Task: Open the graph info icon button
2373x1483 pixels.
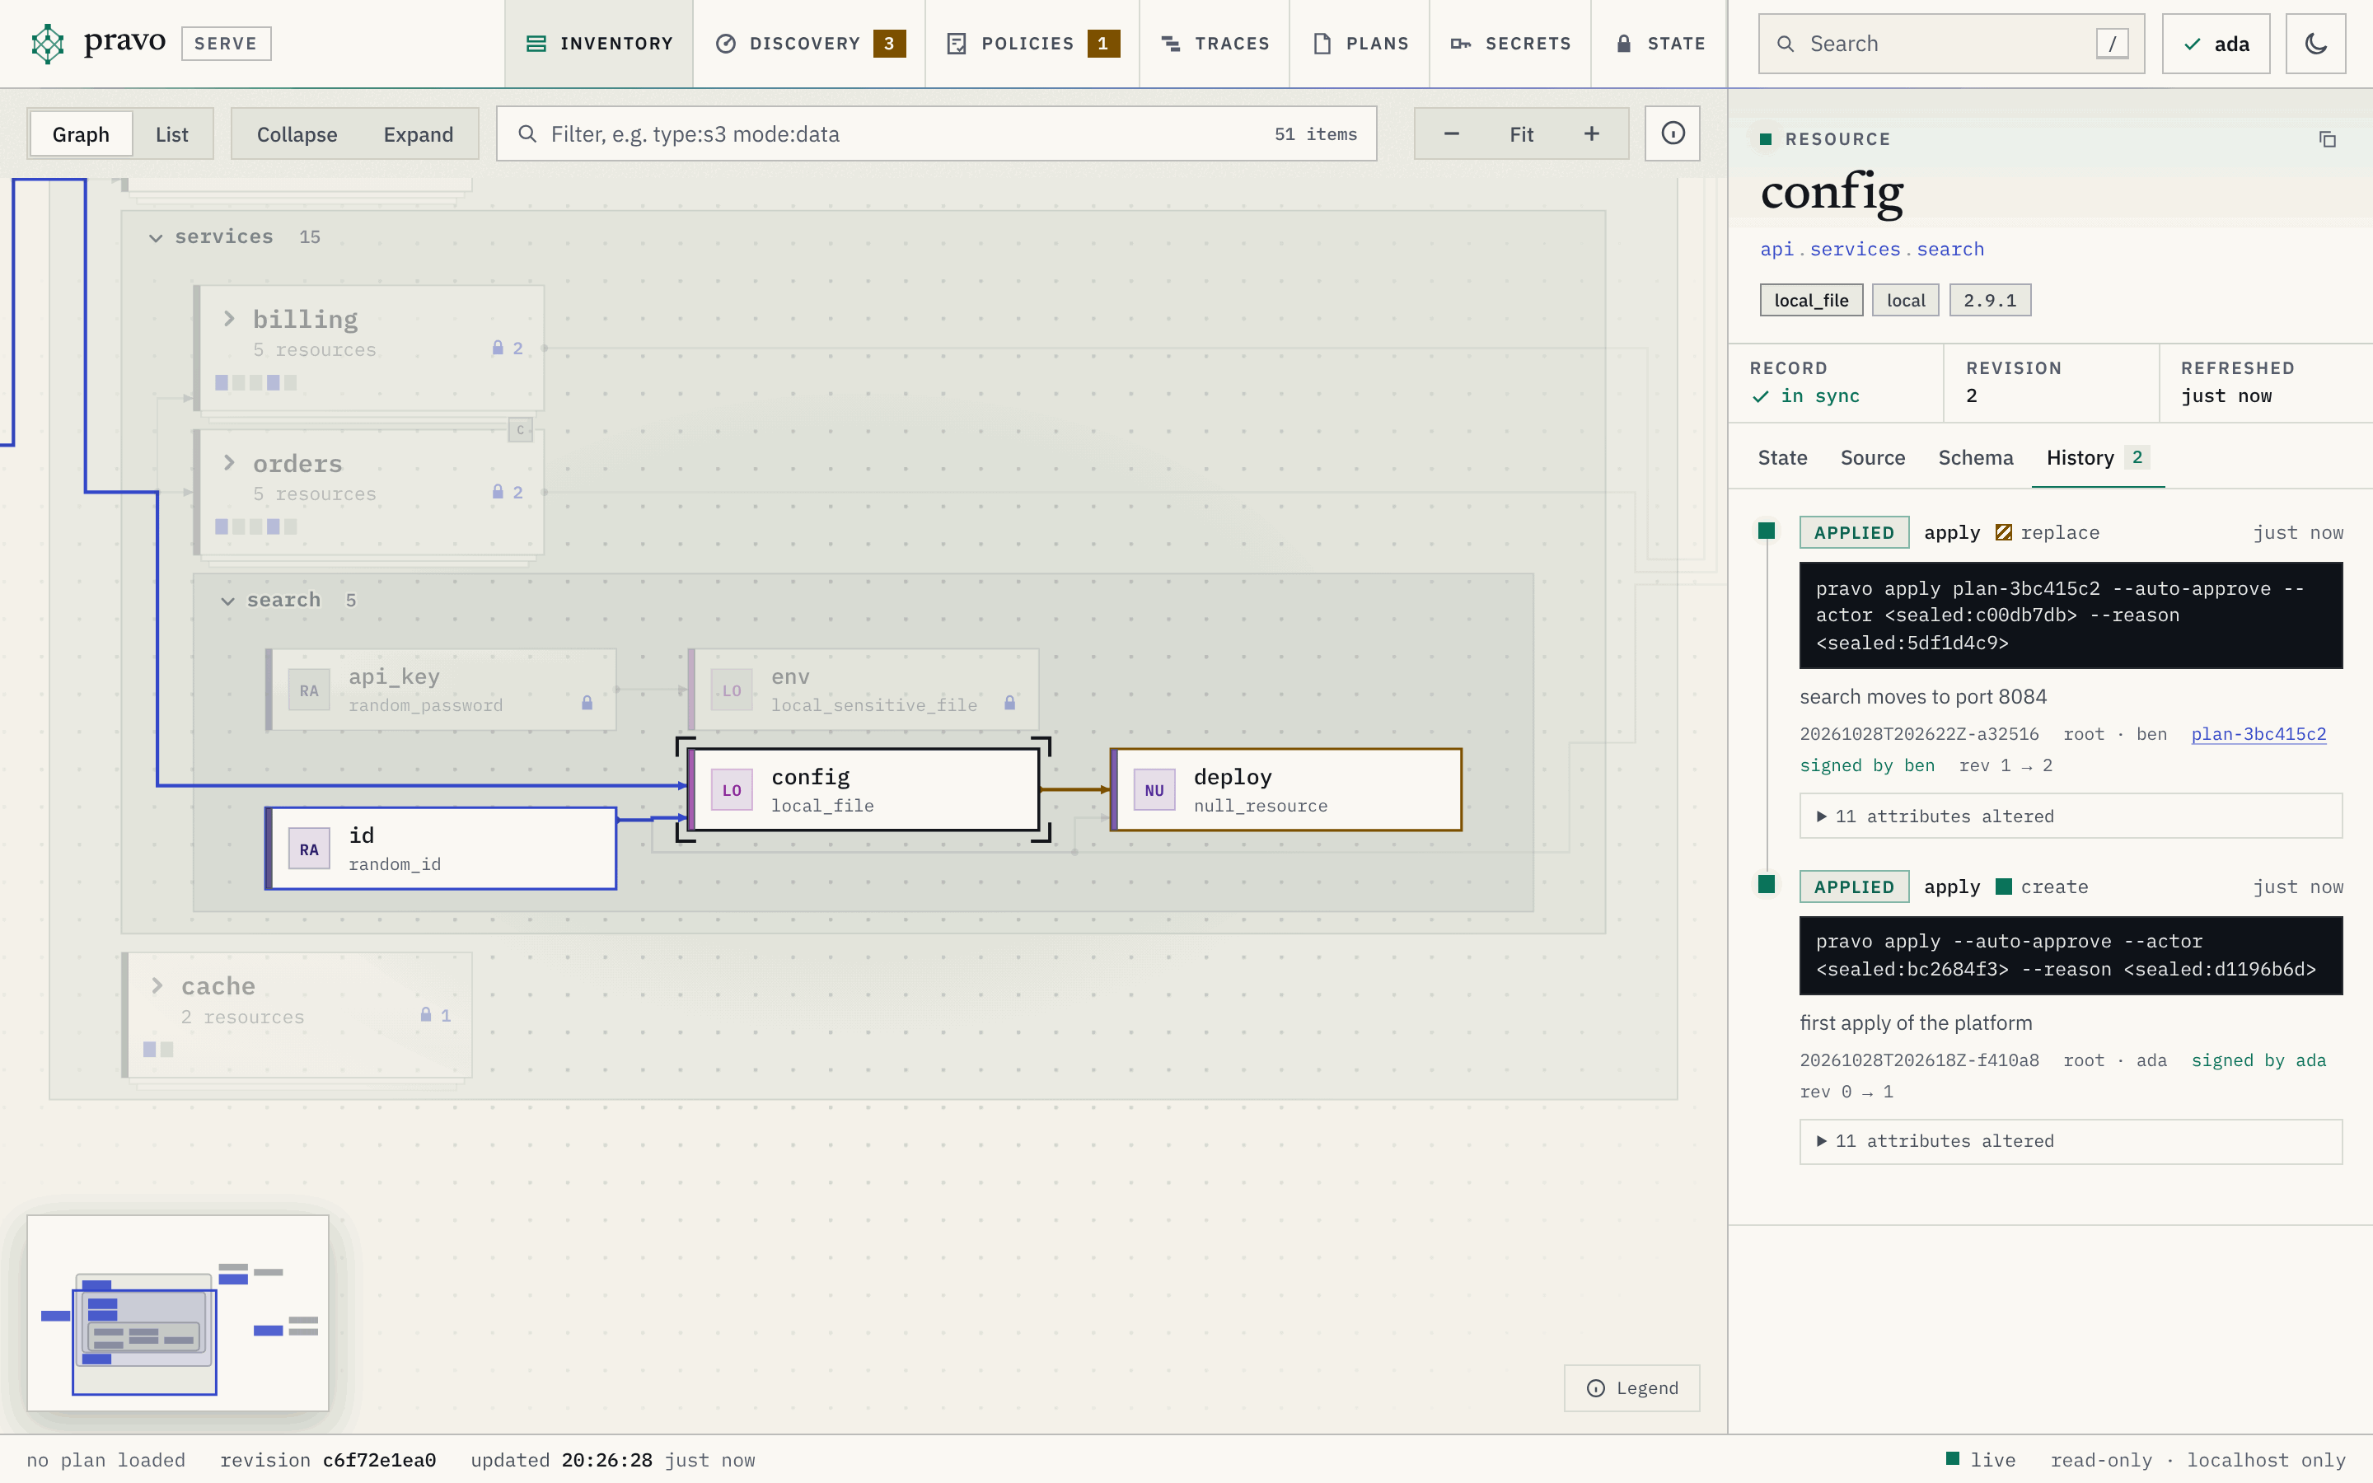Action: [1672, 133]
